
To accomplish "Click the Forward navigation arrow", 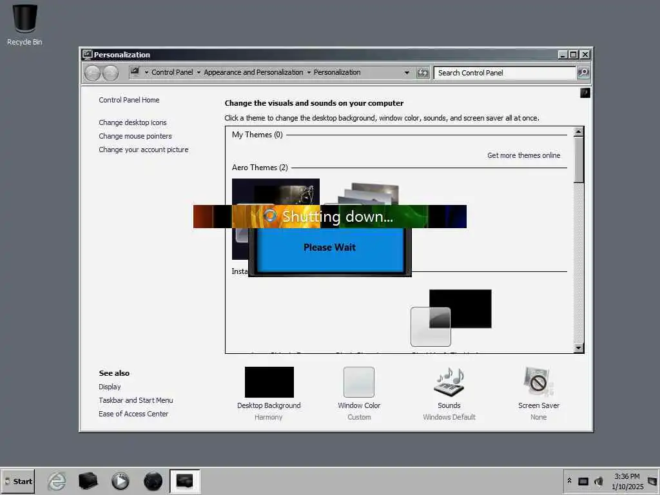I will [x=110, y=73].
